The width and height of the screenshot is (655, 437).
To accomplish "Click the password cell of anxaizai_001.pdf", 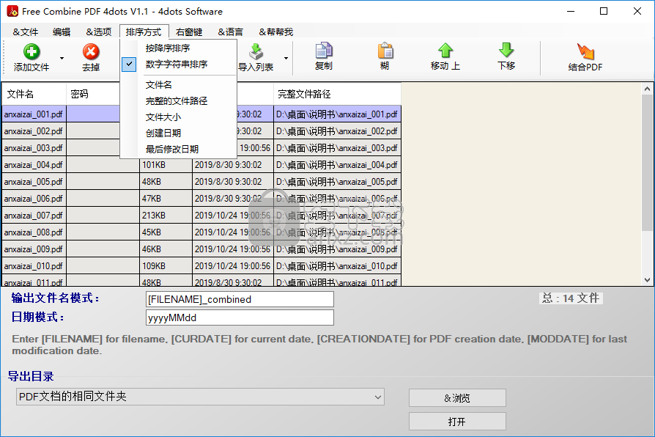I will tap(93, 114).
